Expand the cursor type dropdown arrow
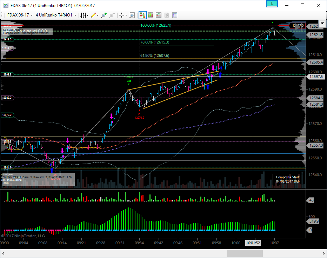 (126, 15)
